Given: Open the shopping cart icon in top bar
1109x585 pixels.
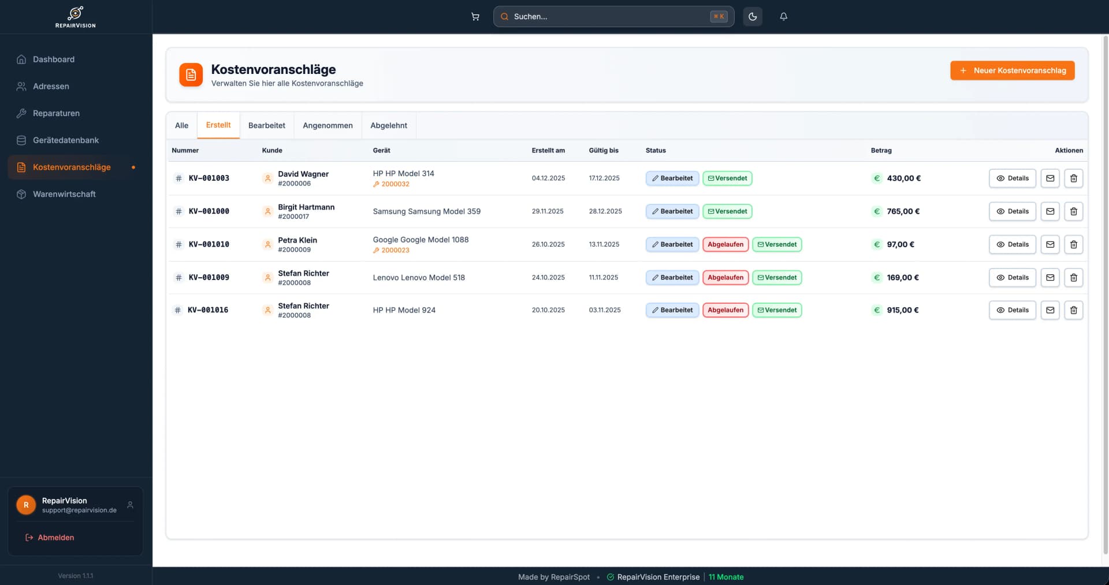Looking at the screenshot, I should tap(475, 17).
